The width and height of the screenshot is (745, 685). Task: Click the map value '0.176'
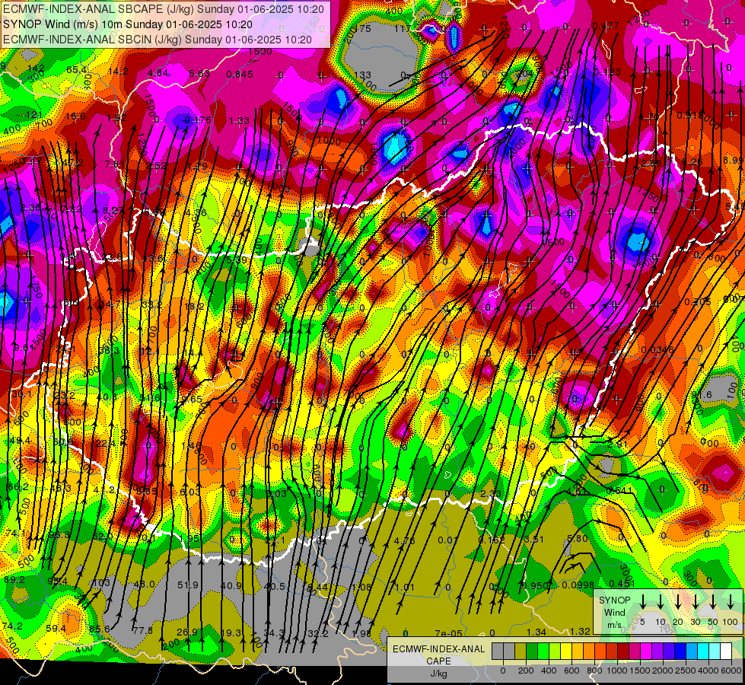pos(198,119)
